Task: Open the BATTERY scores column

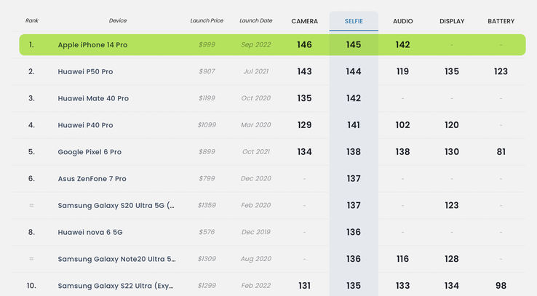Action: (501, 21)
